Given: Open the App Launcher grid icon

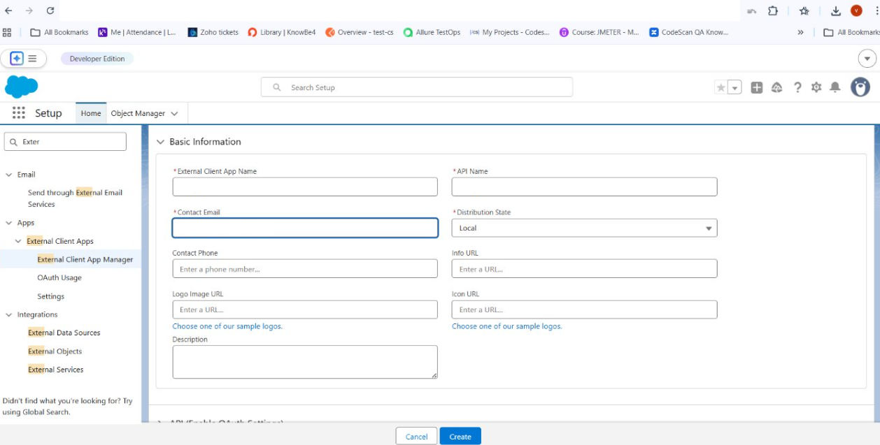Looking at the screenshot, I should pyautogui.click(x=19, y=113).
